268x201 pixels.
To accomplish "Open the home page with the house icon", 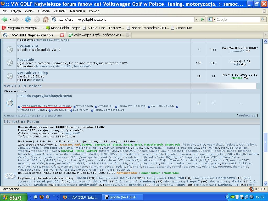I will [x=46, y=19].
